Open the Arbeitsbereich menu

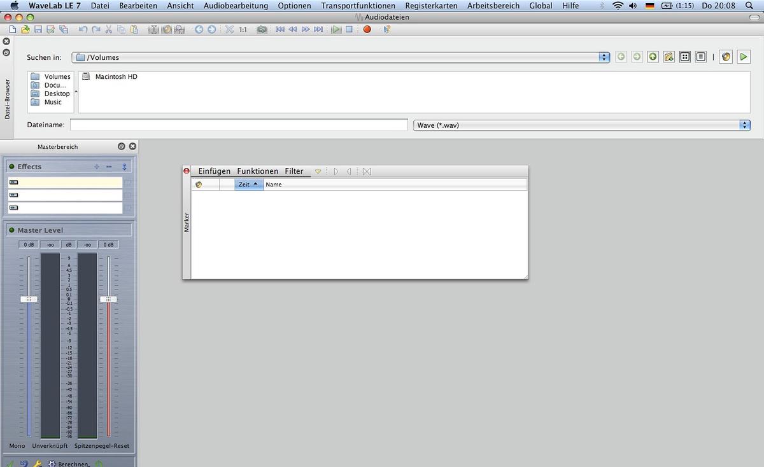coord(493,6)
